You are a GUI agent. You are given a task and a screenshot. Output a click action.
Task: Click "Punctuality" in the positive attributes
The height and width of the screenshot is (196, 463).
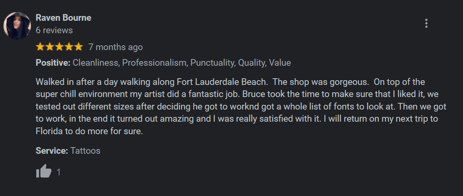[x=212, y=63]
